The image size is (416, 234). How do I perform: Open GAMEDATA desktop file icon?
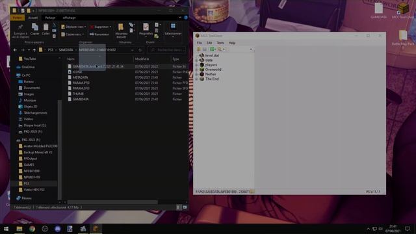point(378,11)
